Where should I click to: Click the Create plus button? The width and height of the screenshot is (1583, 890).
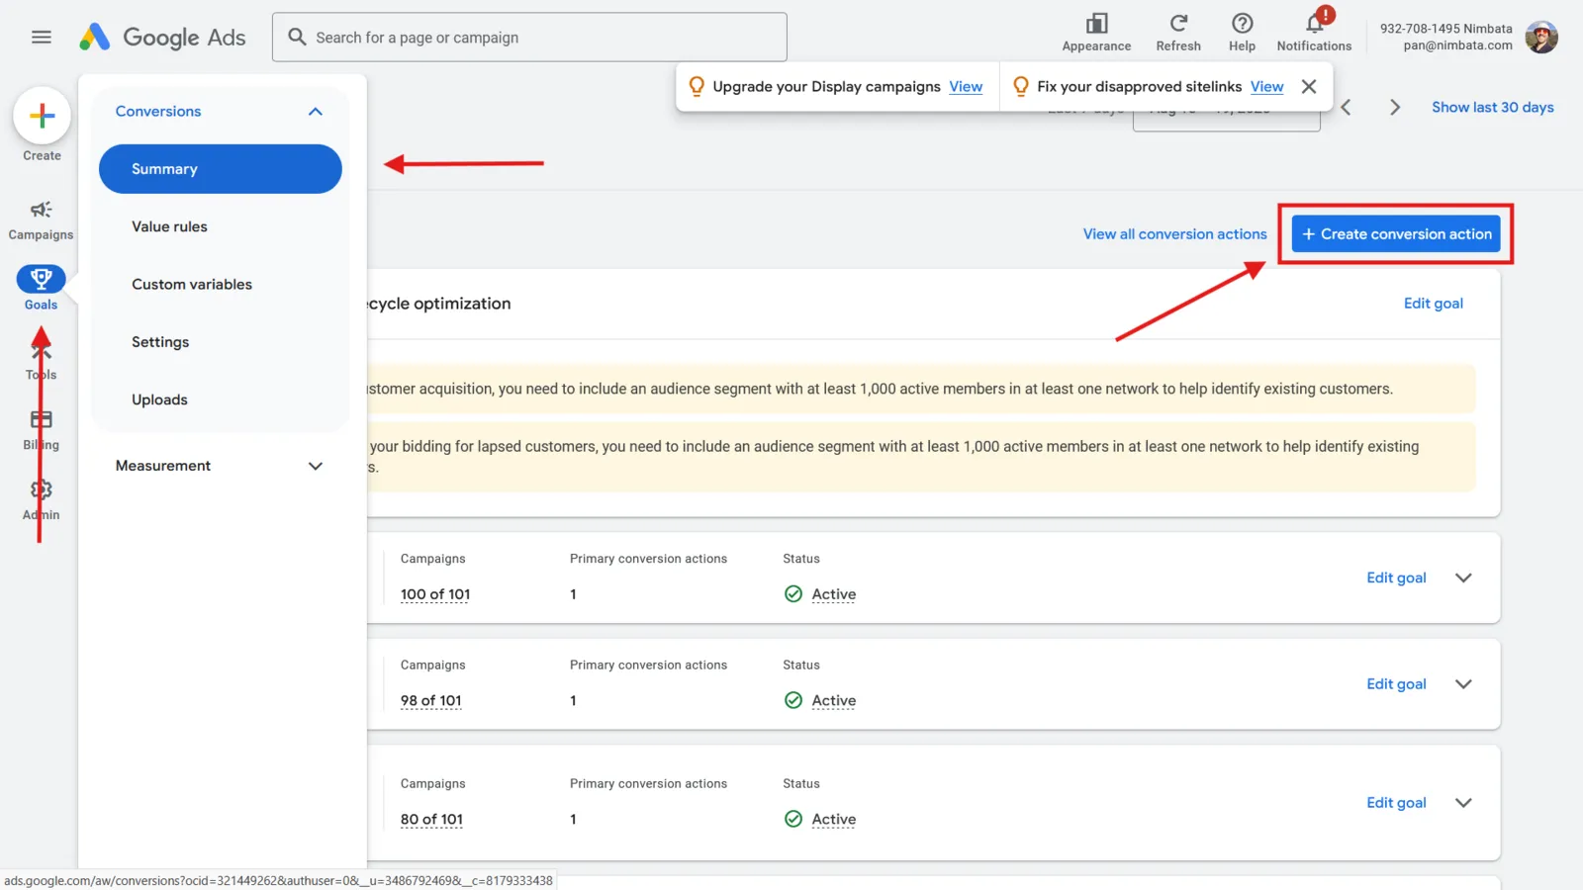pyautogui.click(x=42, y=116)
